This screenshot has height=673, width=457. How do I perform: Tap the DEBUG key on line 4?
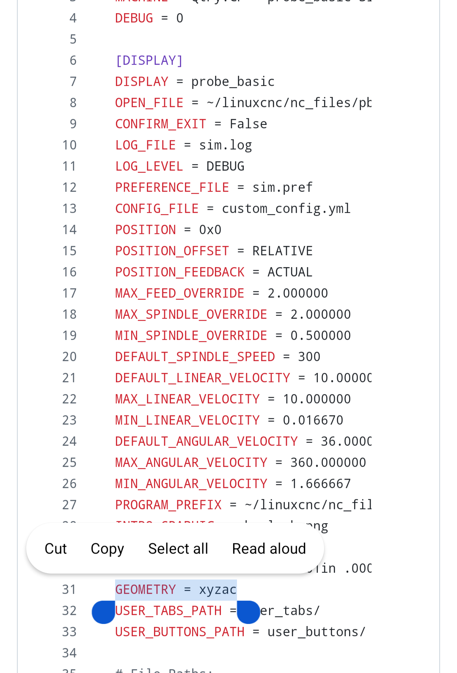134,18
